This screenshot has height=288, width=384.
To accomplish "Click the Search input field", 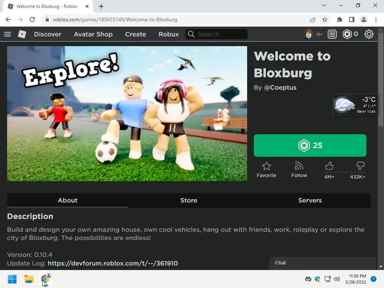I will [216, 34].
